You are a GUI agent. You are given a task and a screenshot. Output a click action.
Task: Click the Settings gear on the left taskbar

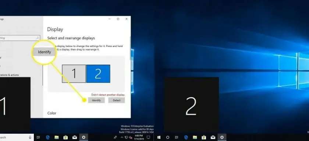click(x=84, y=137)
